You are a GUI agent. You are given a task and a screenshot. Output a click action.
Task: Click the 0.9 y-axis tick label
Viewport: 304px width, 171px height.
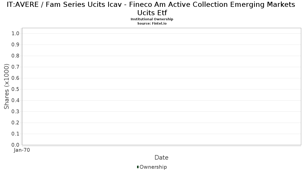[x=15, y=45]
